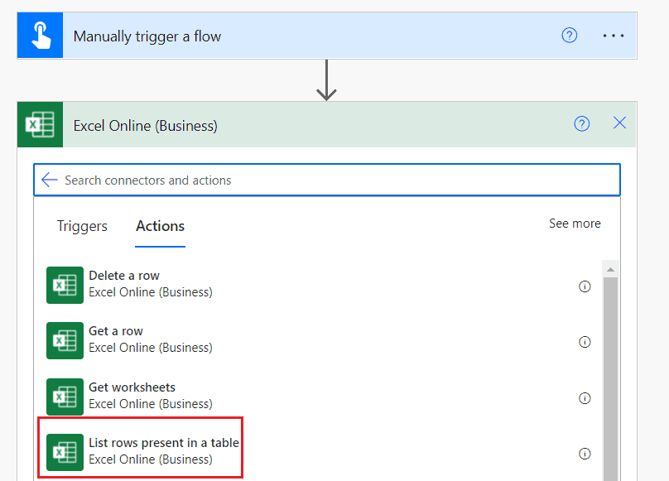
Task: View info for Get worksheets action
Action: pyautogui.click(x=585, y=397)
